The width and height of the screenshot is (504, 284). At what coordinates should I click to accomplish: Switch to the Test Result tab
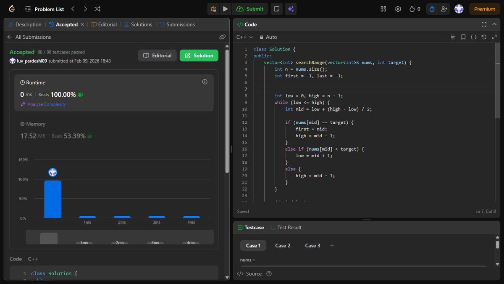pyautogui.click(x=286, y=228)
